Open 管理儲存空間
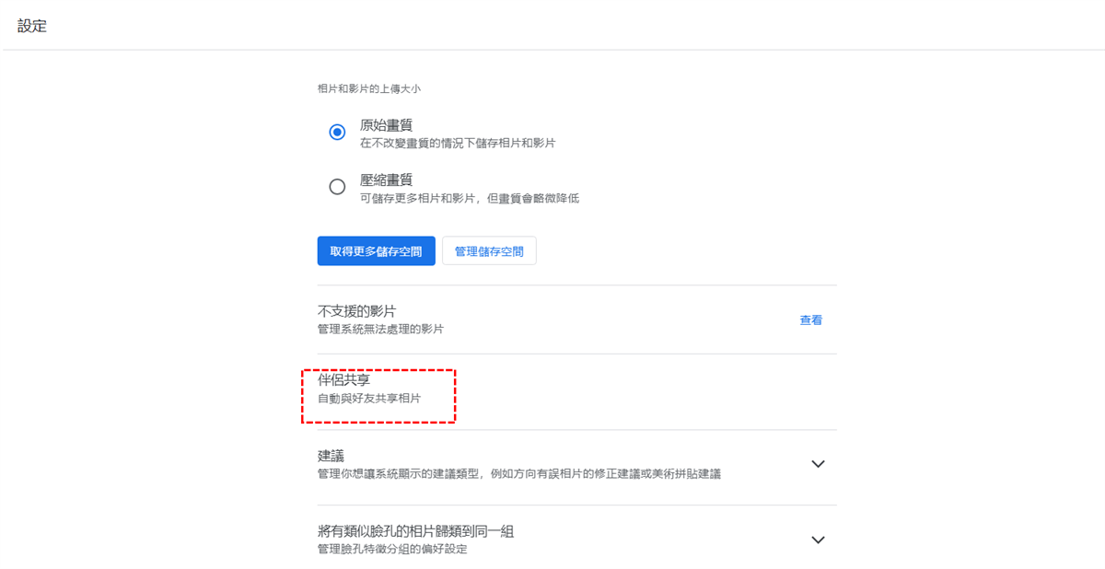 click(x=489, y=251)
